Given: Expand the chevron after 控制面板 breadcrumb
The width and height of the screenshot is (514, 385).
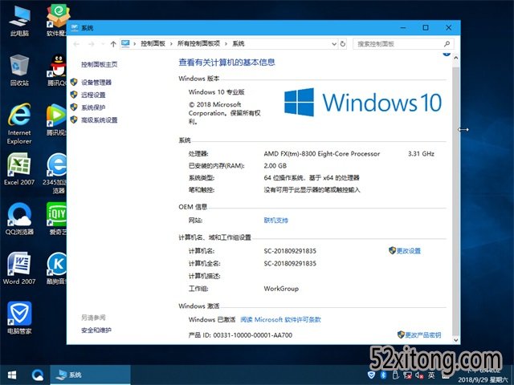Looking at the screenshot, I should [171, 44].
